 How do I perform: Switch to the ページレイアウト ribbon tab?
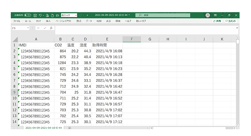click(64, 21)
